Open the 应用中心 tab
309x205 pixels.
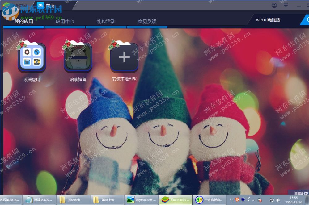coord(65,22)
